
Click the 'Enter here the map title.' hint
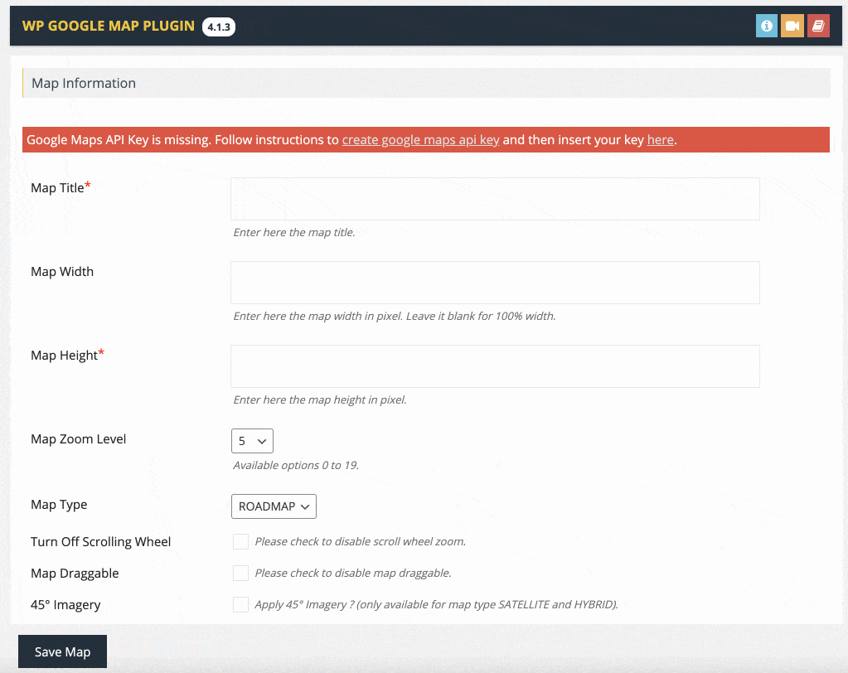[x=294, y=232]
